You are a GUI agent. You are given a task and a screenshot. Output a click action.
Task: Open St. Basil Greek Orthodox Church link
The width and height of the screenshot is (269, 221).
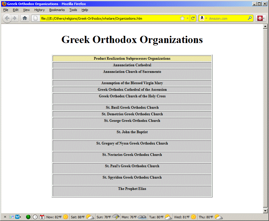[x=132, y=108]
